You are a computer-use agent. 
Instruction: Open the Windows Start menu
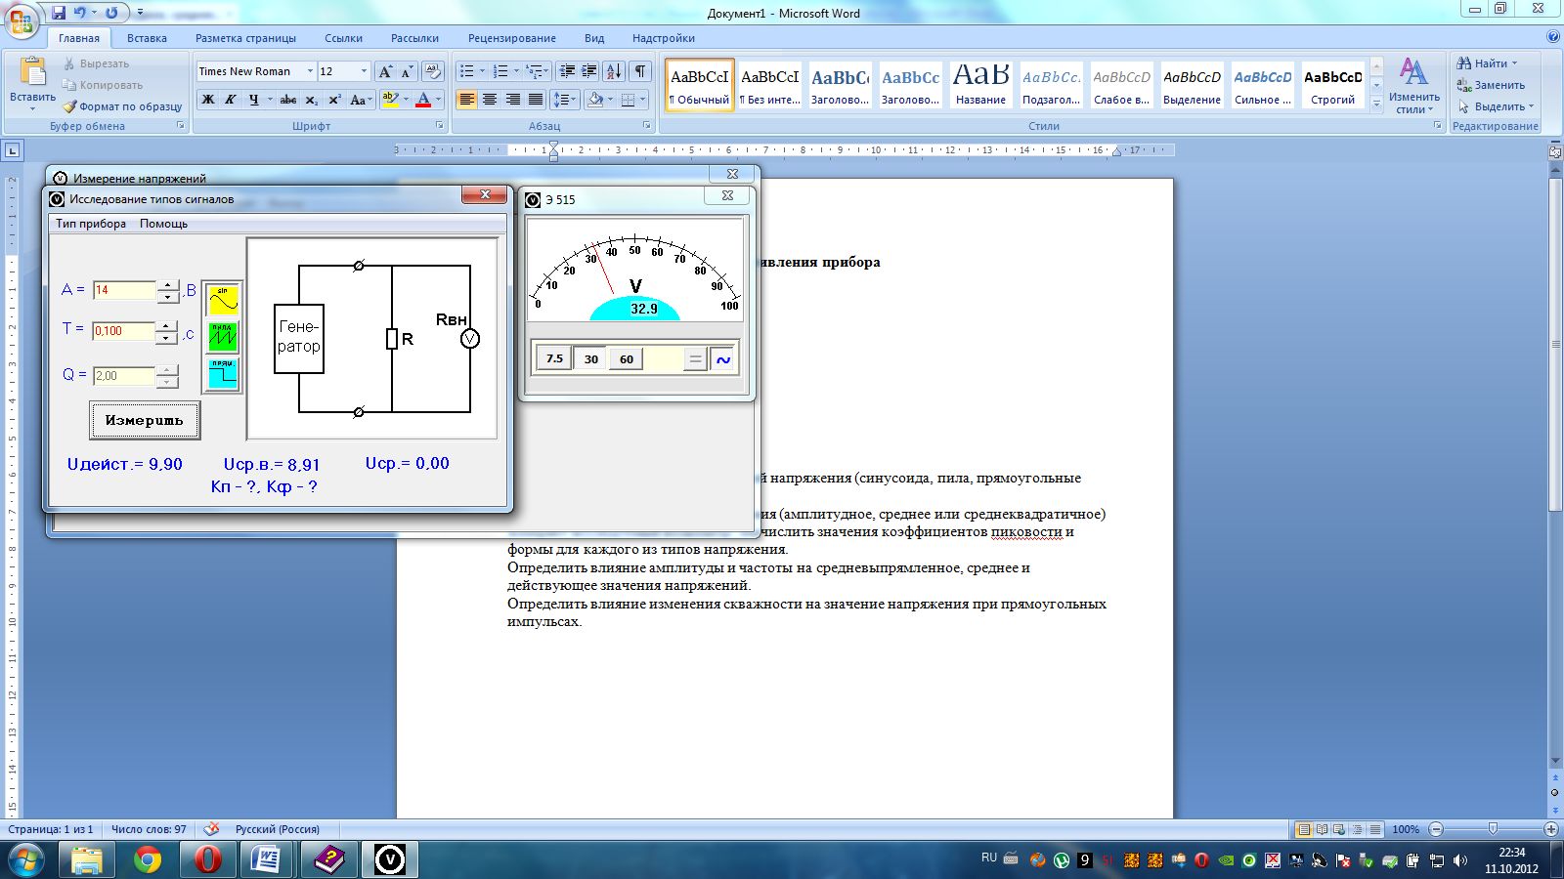coord(26,860)
